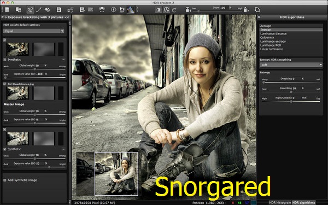Switch to HDR histogram tab
The image size is (328, 205).
pos(280,202)
